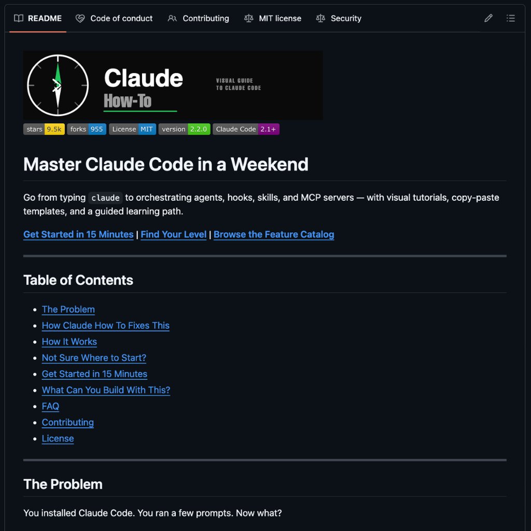This screenshot has height=531, width=531.
Task: Open How Claude How To Fixes This link
Action: pos(105,326)
